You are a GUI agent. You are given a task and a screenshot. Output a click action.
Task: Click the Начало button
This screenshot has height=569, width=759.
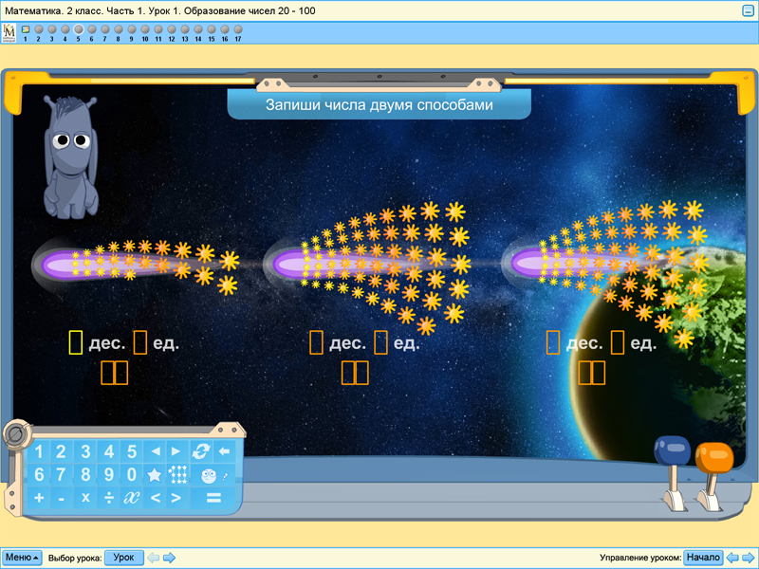click(703, 558)
